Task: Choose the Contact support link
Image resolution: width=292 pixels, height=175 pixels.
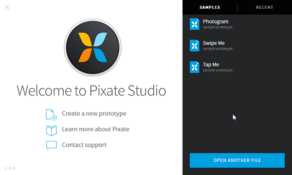Action: pyautogui.click(x=84, y=145)
